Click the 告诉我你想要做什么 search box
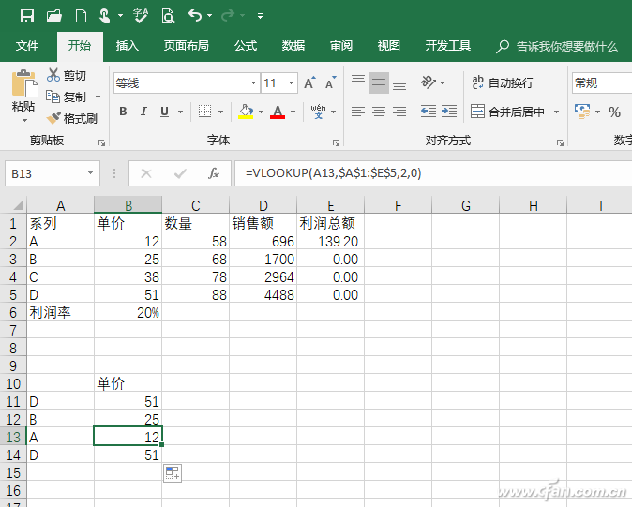 pyautogui.click(x=557, y=46)
